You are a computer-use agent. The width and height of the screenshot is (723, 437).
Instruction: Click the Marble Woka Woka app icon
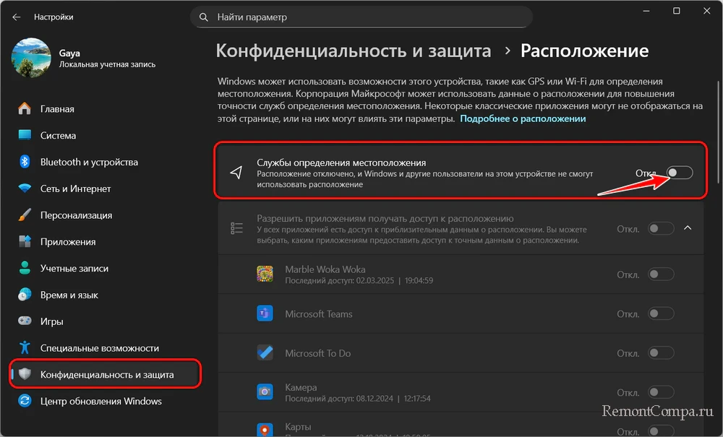tap(265, 274)
